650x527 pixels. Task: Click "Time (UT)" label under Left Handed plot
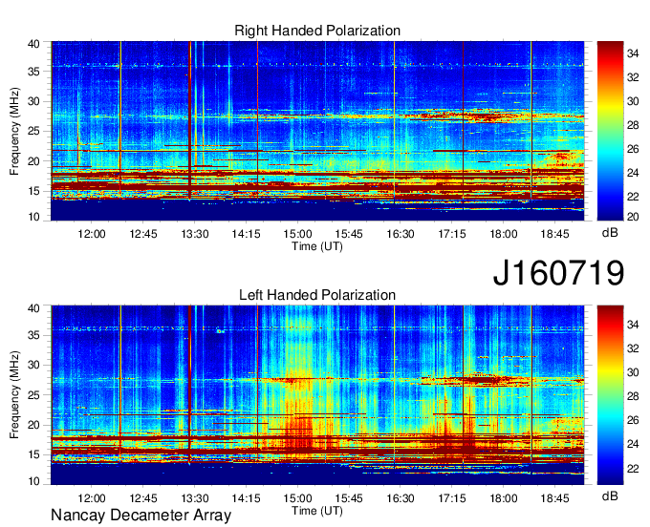(x=317, y=511)
